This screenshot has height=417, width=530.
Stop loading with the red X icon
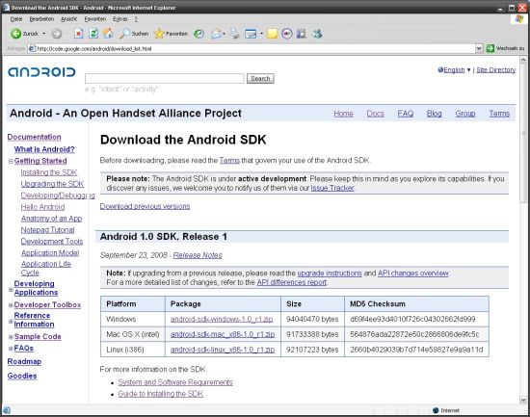tap(78, 34)
